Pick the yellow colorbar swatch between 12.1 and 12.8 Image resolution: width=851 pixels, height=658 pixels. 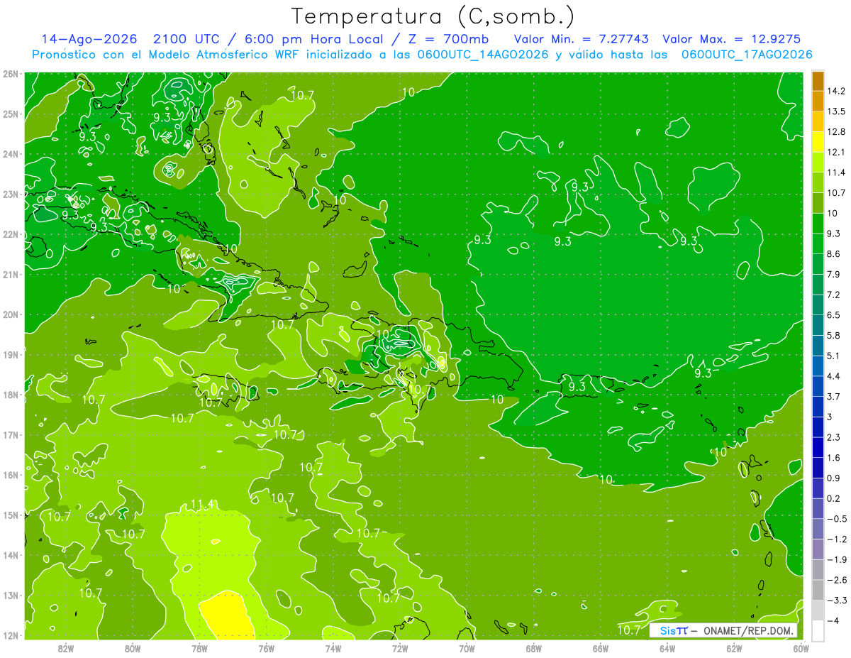[x=818, y=142]
